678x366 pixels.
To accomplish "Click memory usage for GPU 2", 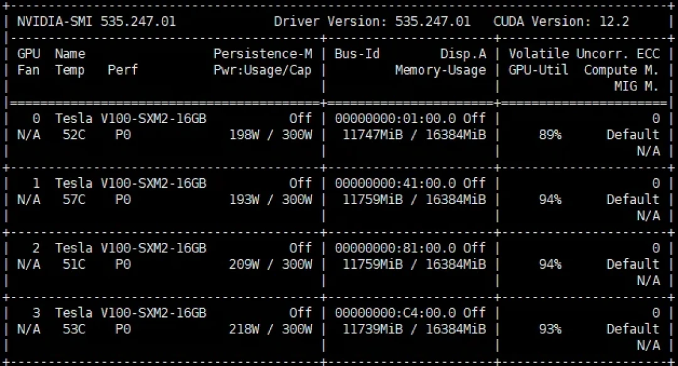I will 414,265.
